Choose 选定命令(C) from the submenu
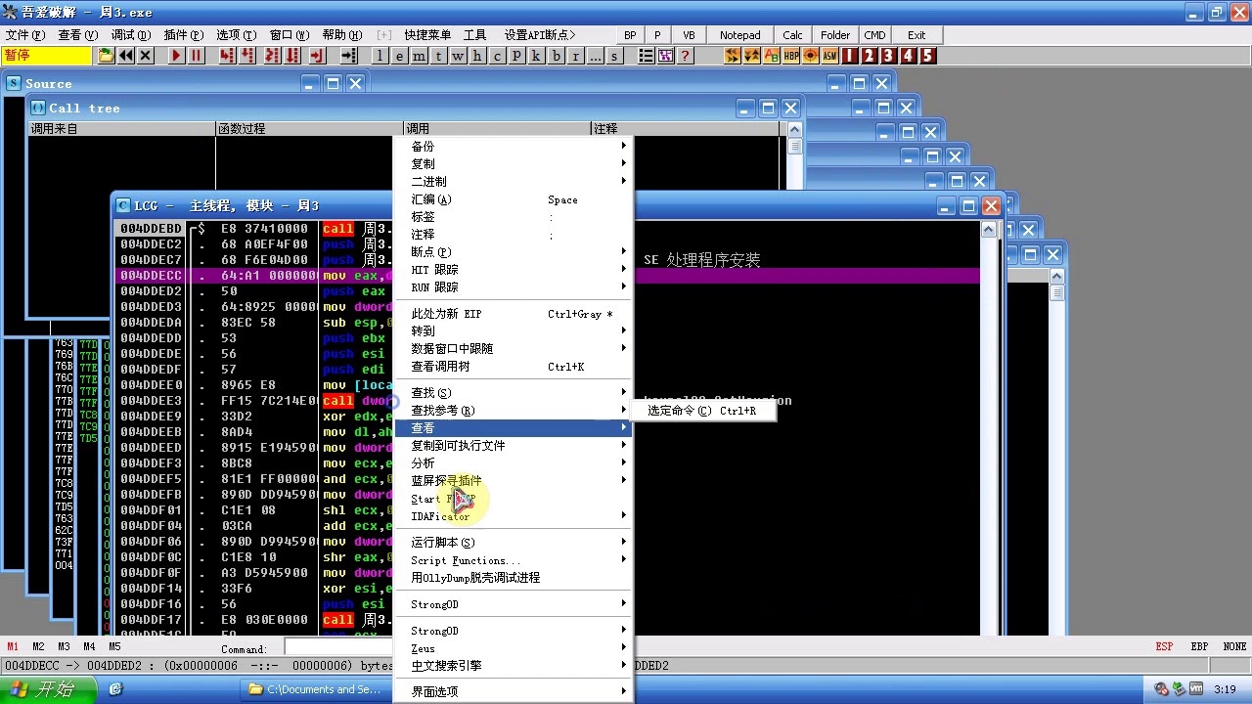The image size is (1252, 704). point(701,411)
